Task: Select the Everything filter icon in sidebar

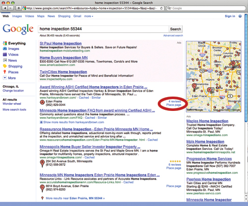Action: 5,43
